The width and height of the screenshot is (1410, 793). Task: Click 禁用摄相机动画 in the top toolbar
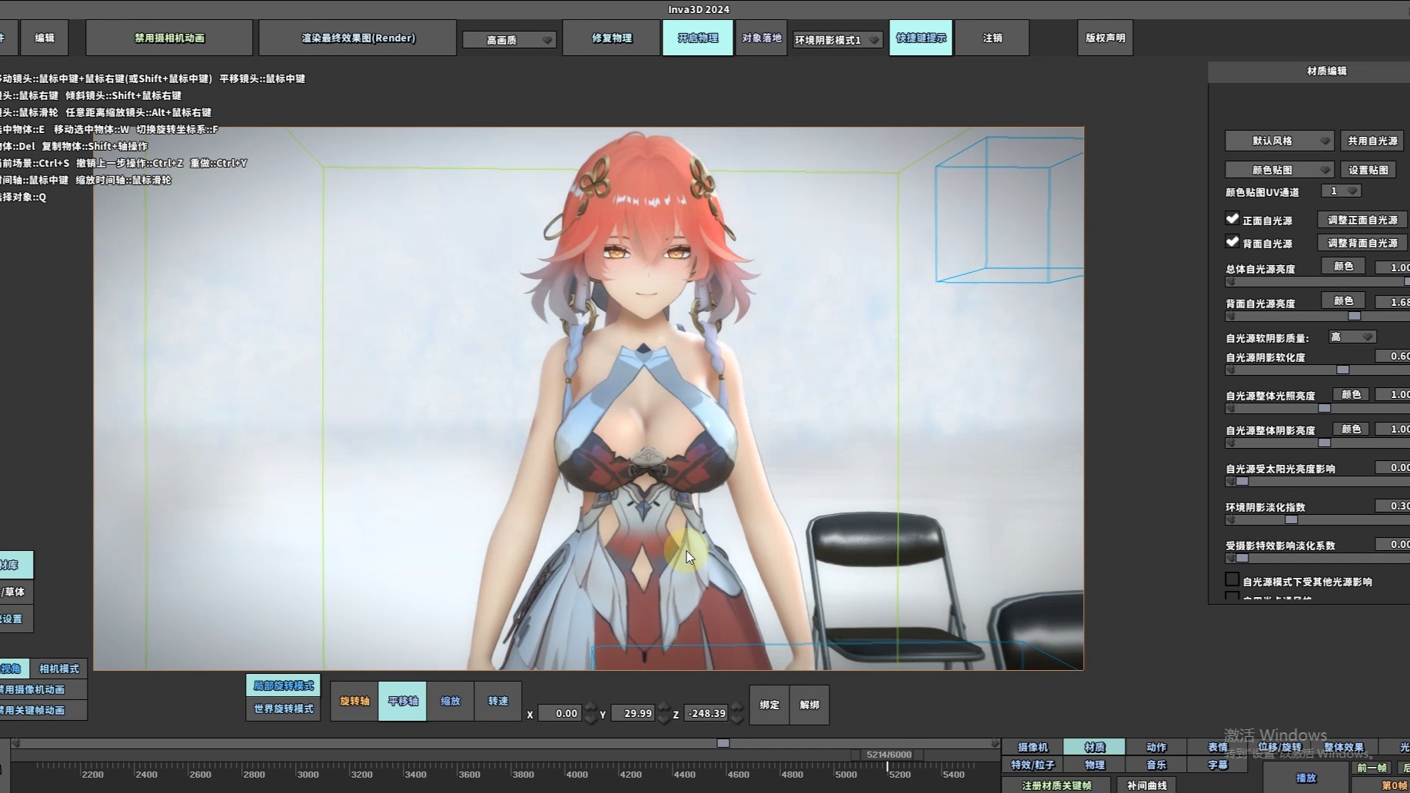[169, 38]
